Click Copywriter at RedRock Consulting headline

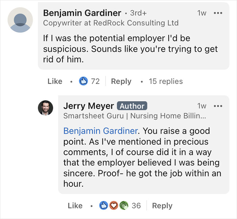tap(111, 23)
